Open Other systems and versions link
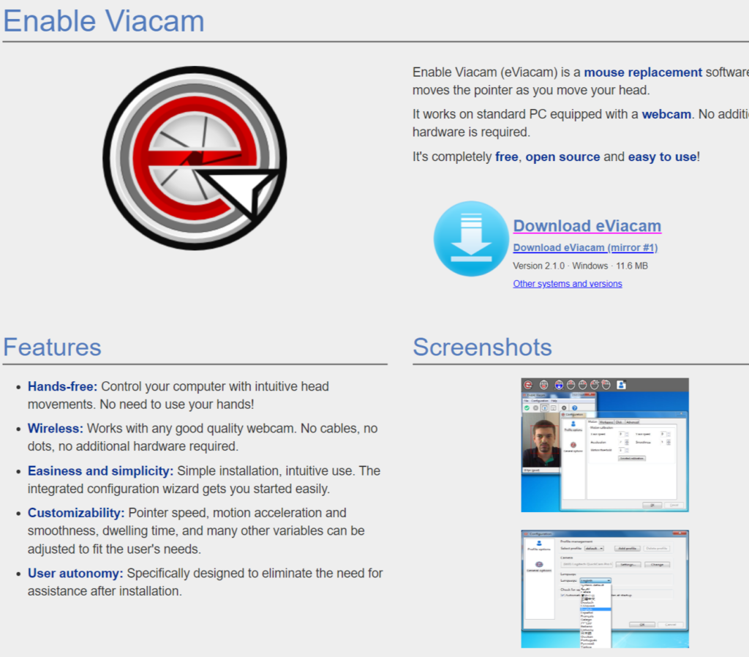Viewport: 749px width, 657px height. click(567, 284)
